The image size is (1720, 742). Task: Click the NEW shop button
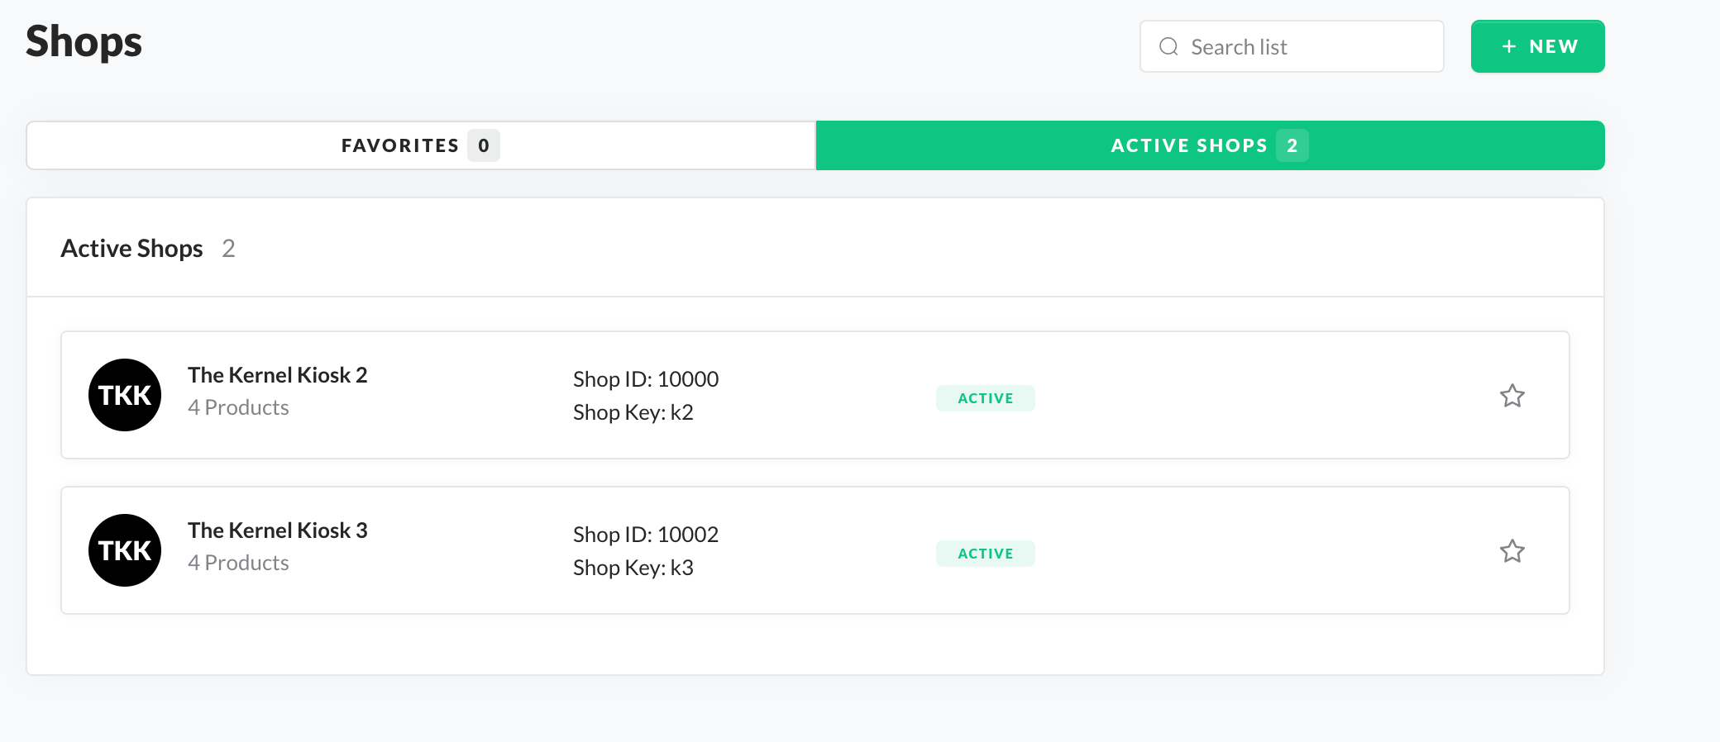pos(1537,46)
